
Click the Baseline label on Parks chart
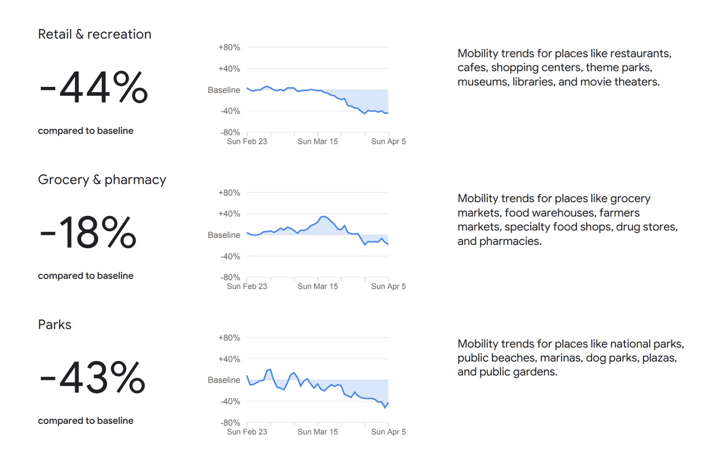click(224, 380)
